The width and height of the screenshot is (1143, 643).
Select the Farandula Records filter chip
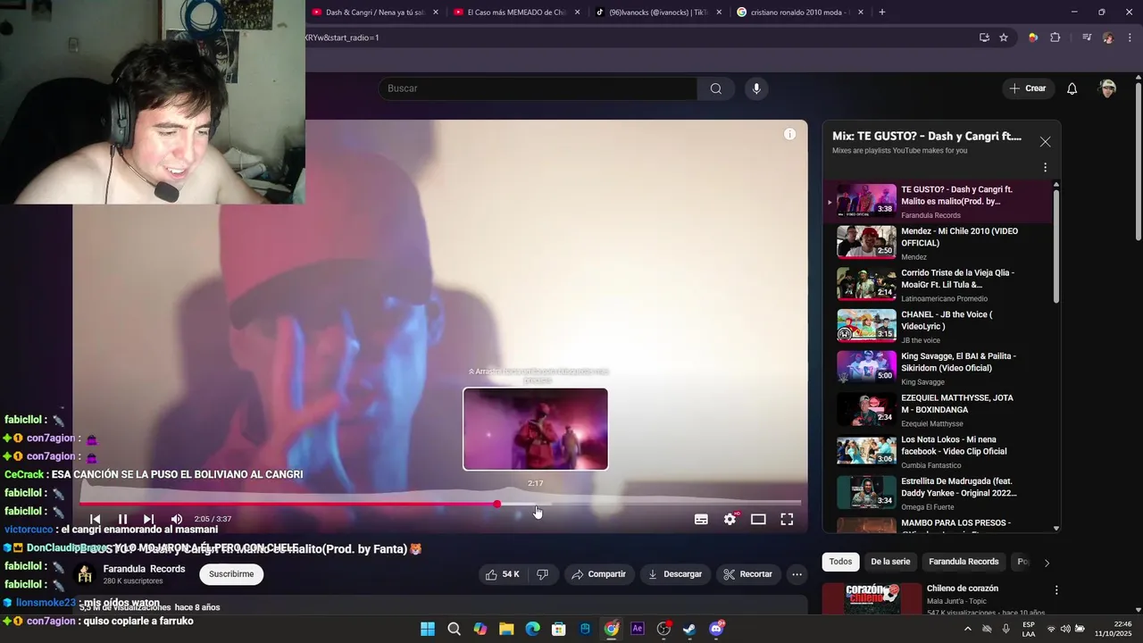(x=964, y=562)
